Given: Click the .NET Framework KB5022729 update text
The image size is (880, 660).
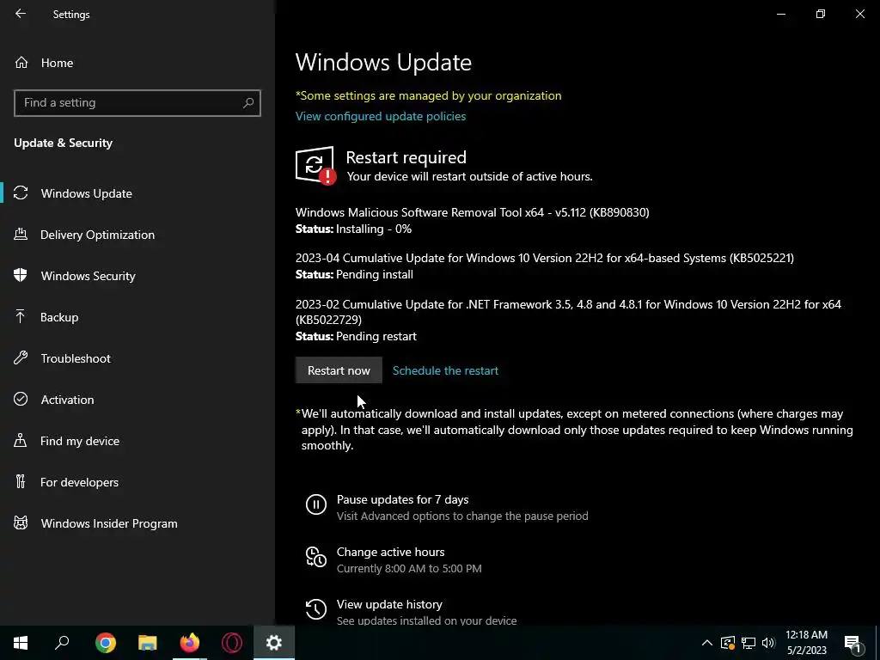Looking at the screenshot, I should click(x=568, y=311).
